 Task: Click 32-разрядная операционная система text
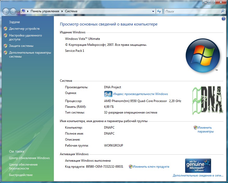tap(131, 112)
